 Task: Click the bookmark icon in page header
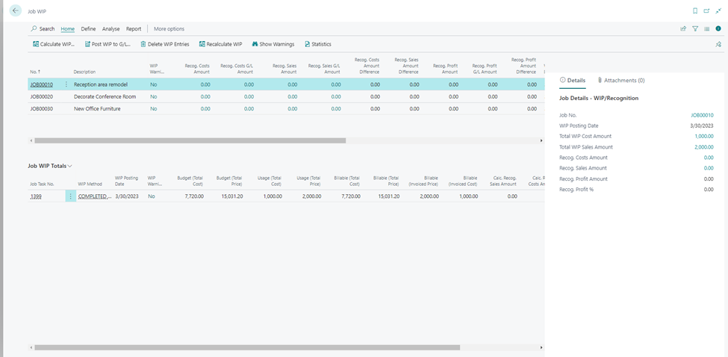695,11
